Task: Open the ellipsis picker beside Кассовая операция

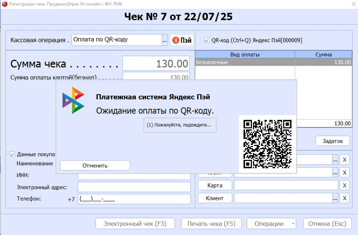Action: click(x=165, y=40)
